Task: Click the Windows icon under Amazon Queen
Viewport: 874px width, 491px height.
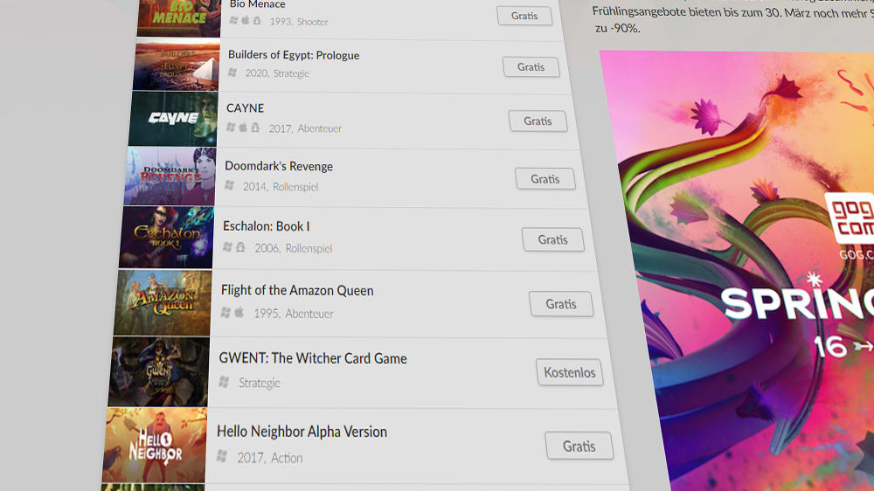Action: (225, 313)
